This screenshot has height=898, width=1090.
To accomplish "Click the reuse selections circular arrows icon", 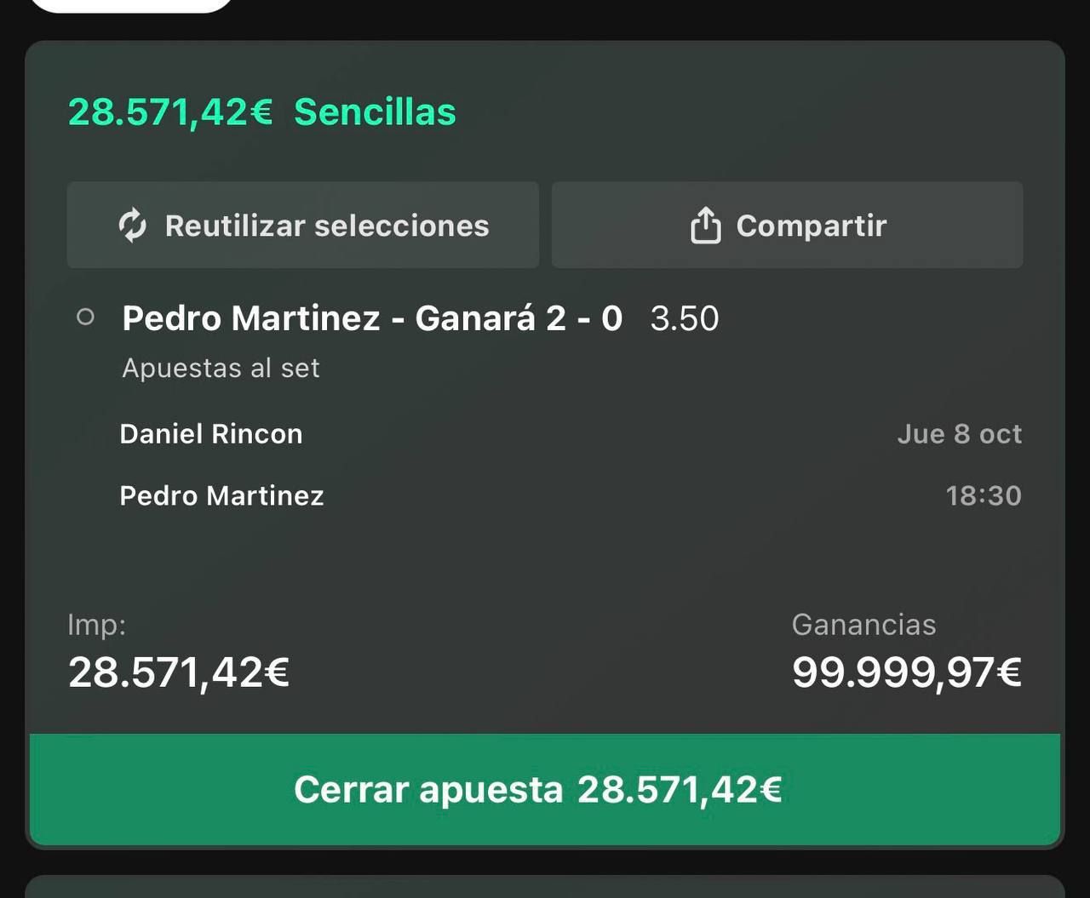I will pos(132,226).
